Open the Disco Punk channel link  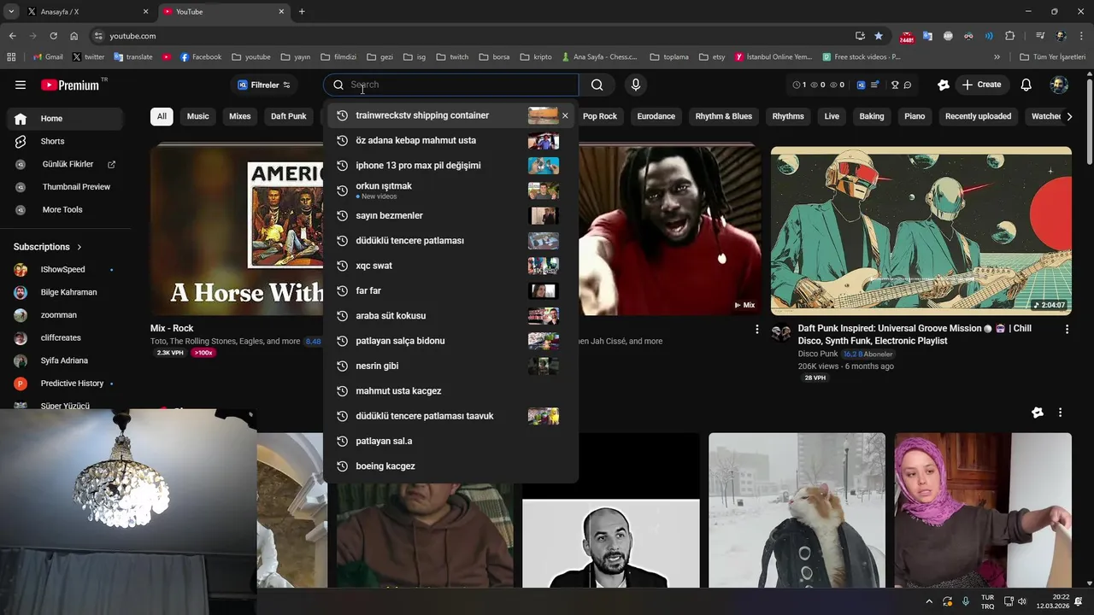click(818, 354)
